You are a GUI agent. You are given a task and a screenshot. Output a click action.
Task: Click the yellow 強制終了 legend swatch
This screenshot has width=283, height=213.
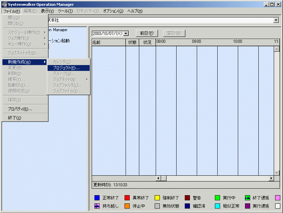(157, 198)
